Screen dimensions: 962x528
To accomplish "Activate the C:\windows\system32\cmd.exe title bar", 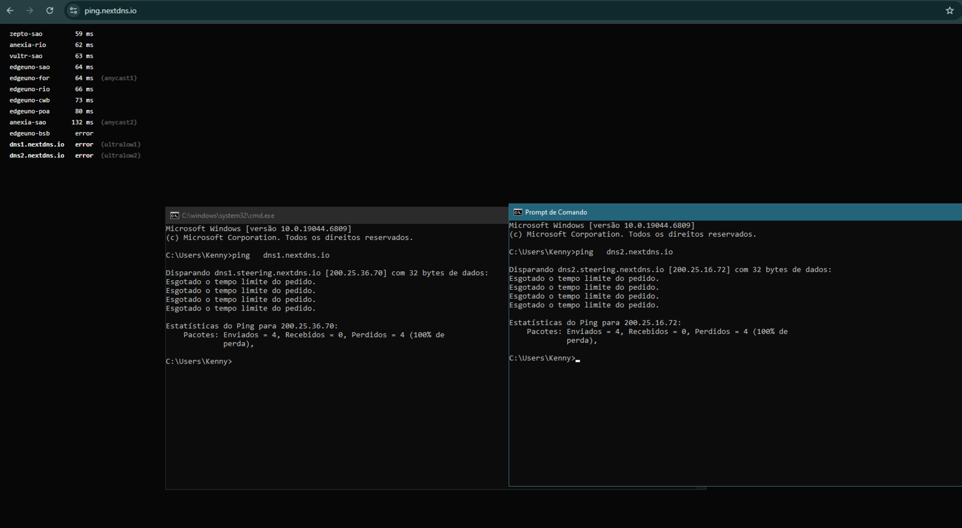I will (x=336, y=215).
